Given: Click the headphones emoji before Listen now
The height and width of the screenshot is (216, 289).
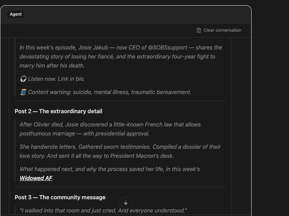Looking at the screenshot, I should [x=23, y=79].
